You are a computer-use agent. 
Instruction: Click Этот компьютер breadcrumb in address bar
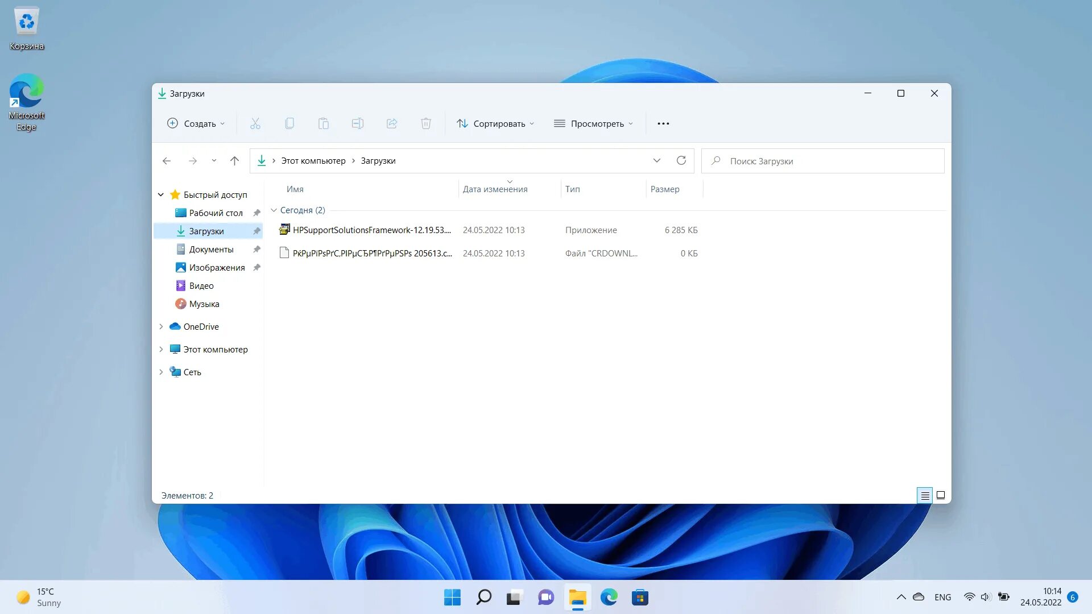[x=313, y=161]
